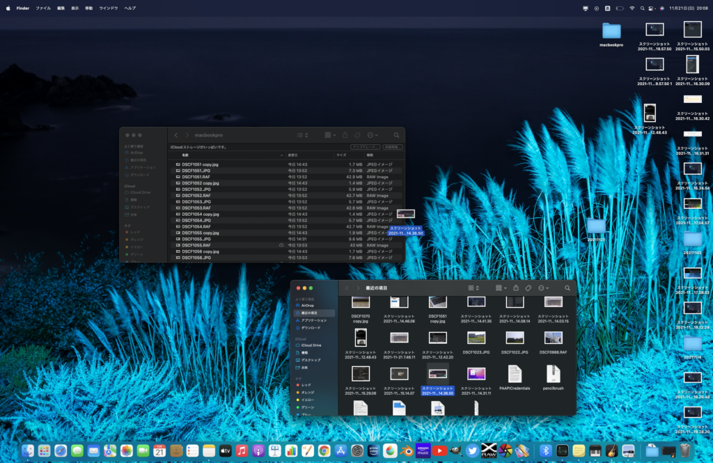Open the Music app in the Dock
This screenshot has width=713, height=463.
click(242, 451)
